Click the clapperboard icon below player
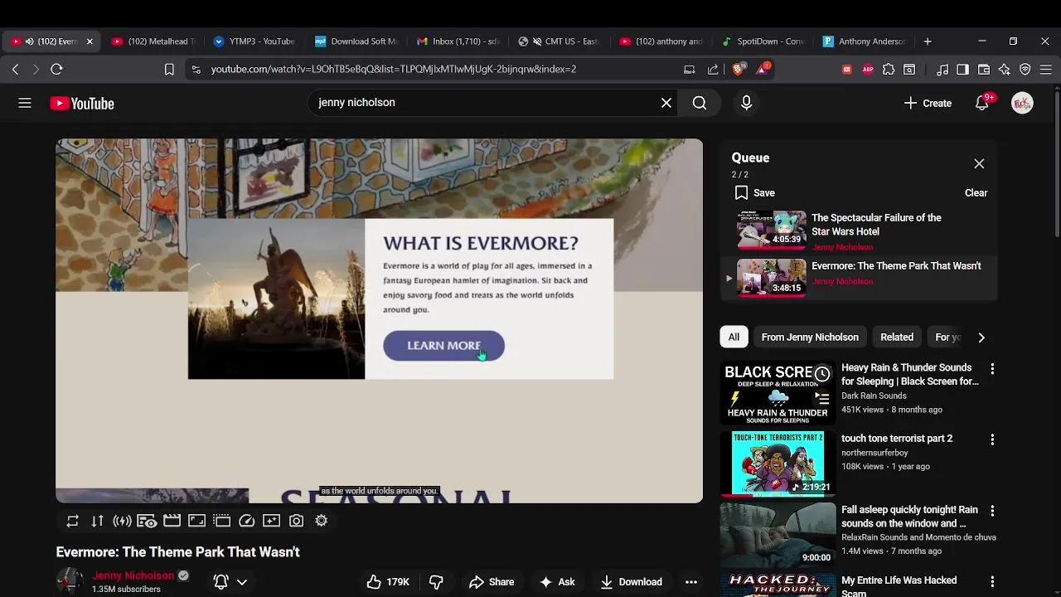 click(172, 521)
